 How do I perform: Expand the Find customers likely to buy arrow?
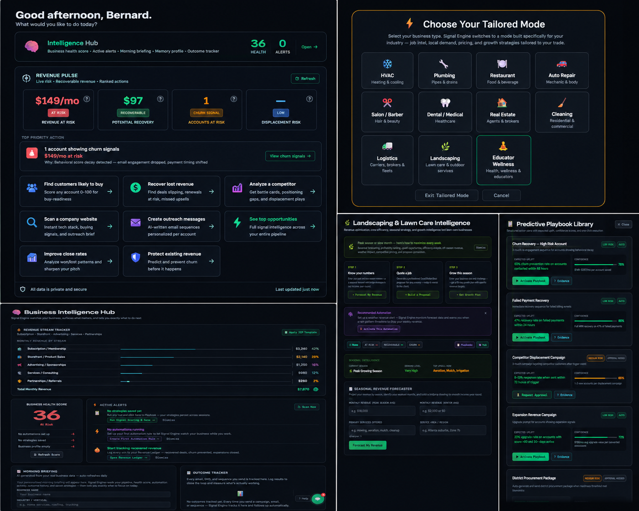(x=110, y=192)
